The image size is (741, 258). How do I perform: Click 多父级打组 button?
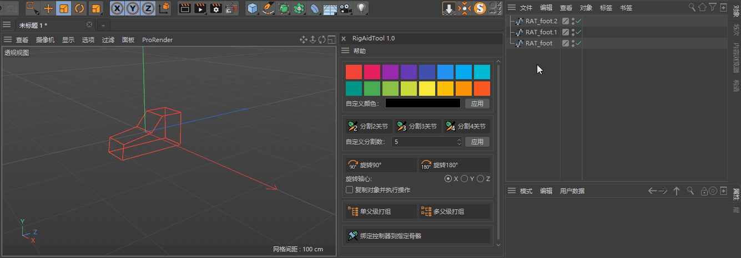(454, 211)
